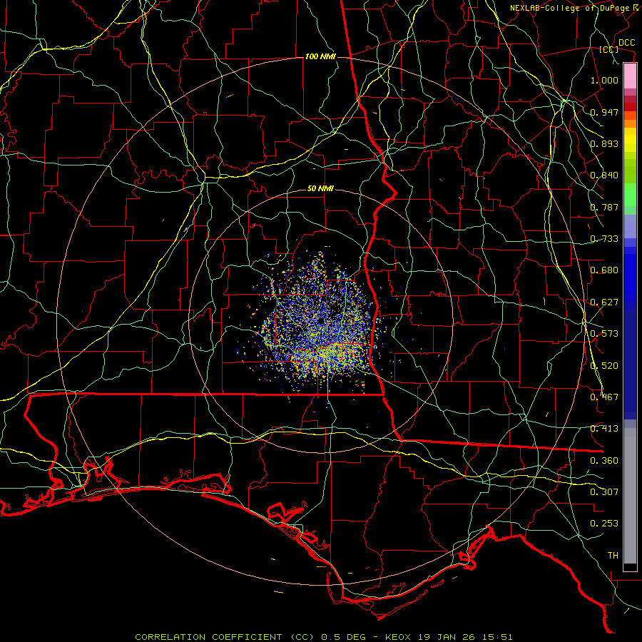Select the 0.573 scale value
The image size is (642, 642).
[604, 334]
